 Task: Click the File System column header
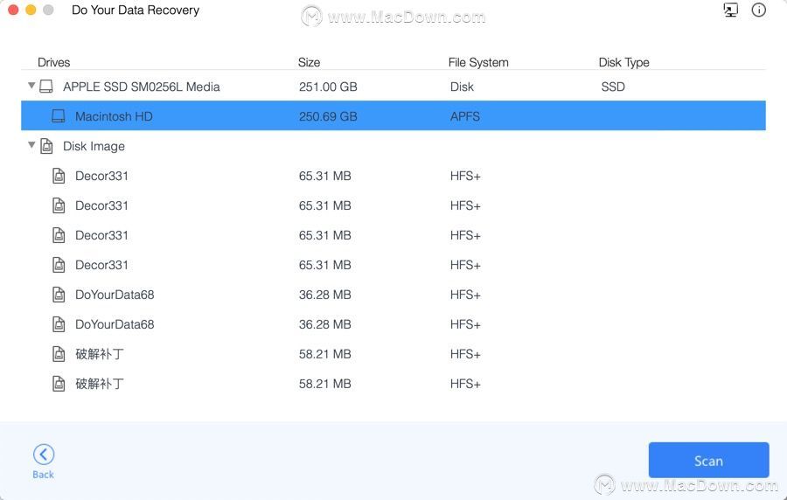tap(477, 62)
